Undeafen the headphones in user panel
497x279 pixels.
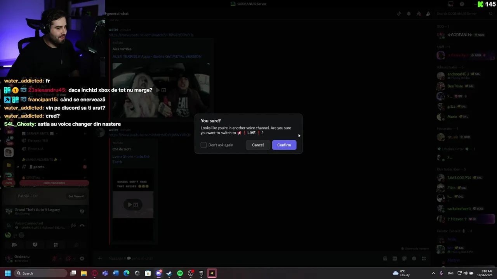pyautogui.click(x=68, y=258)
